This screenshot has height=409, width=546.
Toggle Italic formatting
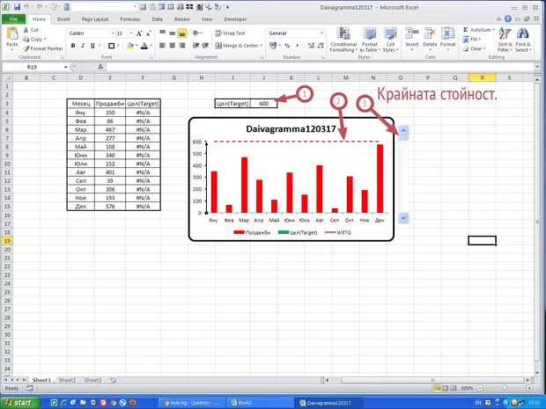coord(83,46)
